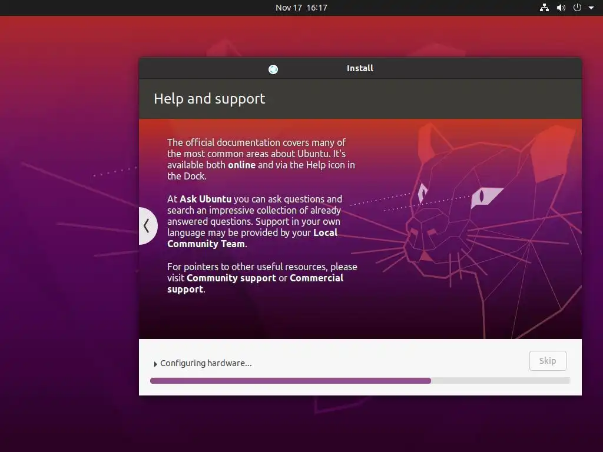
Task: Open the 'online' documentation link
Action: [241, 165]
